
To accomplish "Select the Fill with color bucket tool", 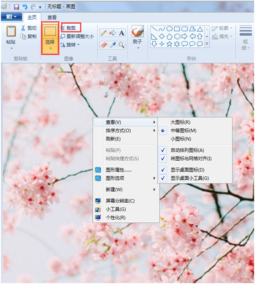I will 112,33.
